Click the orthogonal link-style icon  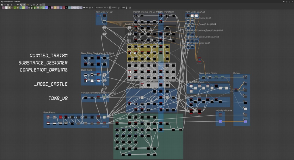[31, 5]
